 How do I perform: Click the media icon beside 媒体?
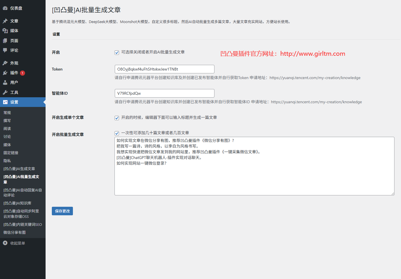point(5,31)
